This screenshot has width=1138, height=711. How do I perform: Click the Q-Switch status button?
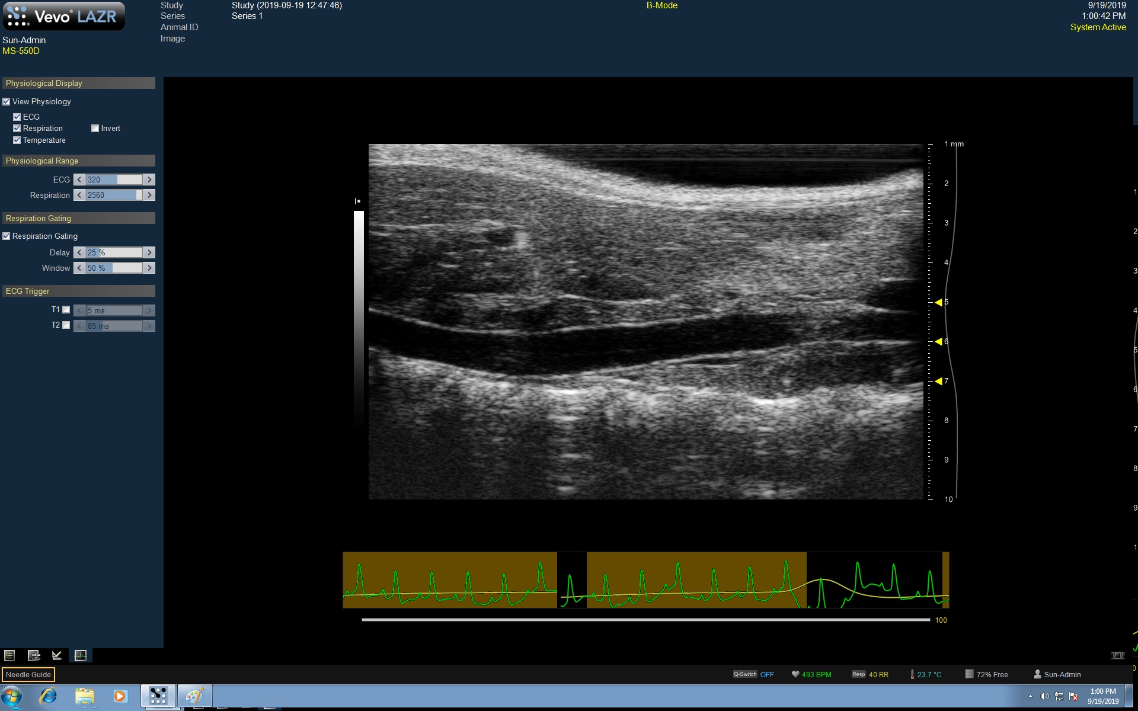[x=745, y=674]
